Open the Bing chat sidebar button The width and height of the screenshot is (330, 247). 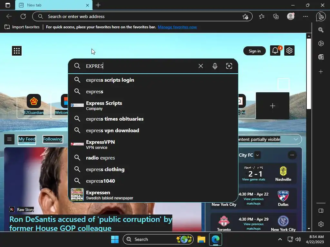click(321, 17)
